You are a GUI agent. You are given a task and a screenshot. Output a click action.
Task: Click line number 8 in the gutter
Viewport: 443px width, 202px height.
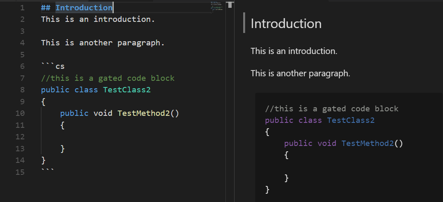click(x=22, y=89)
